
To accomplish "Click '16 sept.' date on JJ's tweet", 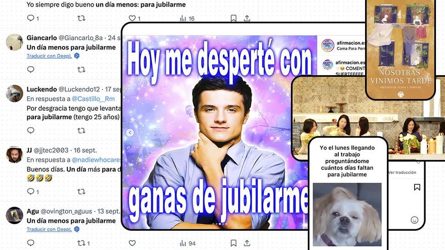I will tap(85, 150).
